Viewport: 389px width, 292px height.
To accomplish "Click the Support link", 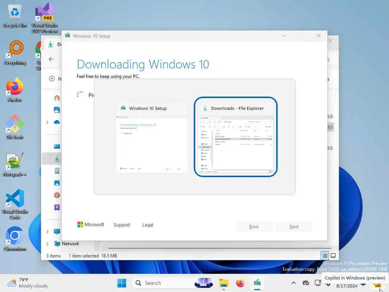I will (x=122, y=225).
